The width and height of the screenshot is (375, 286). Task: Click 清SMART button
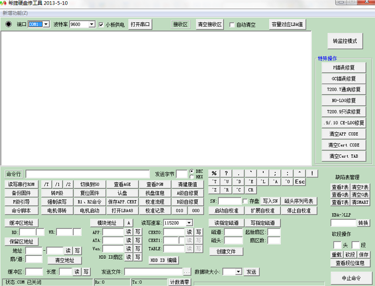360,202
